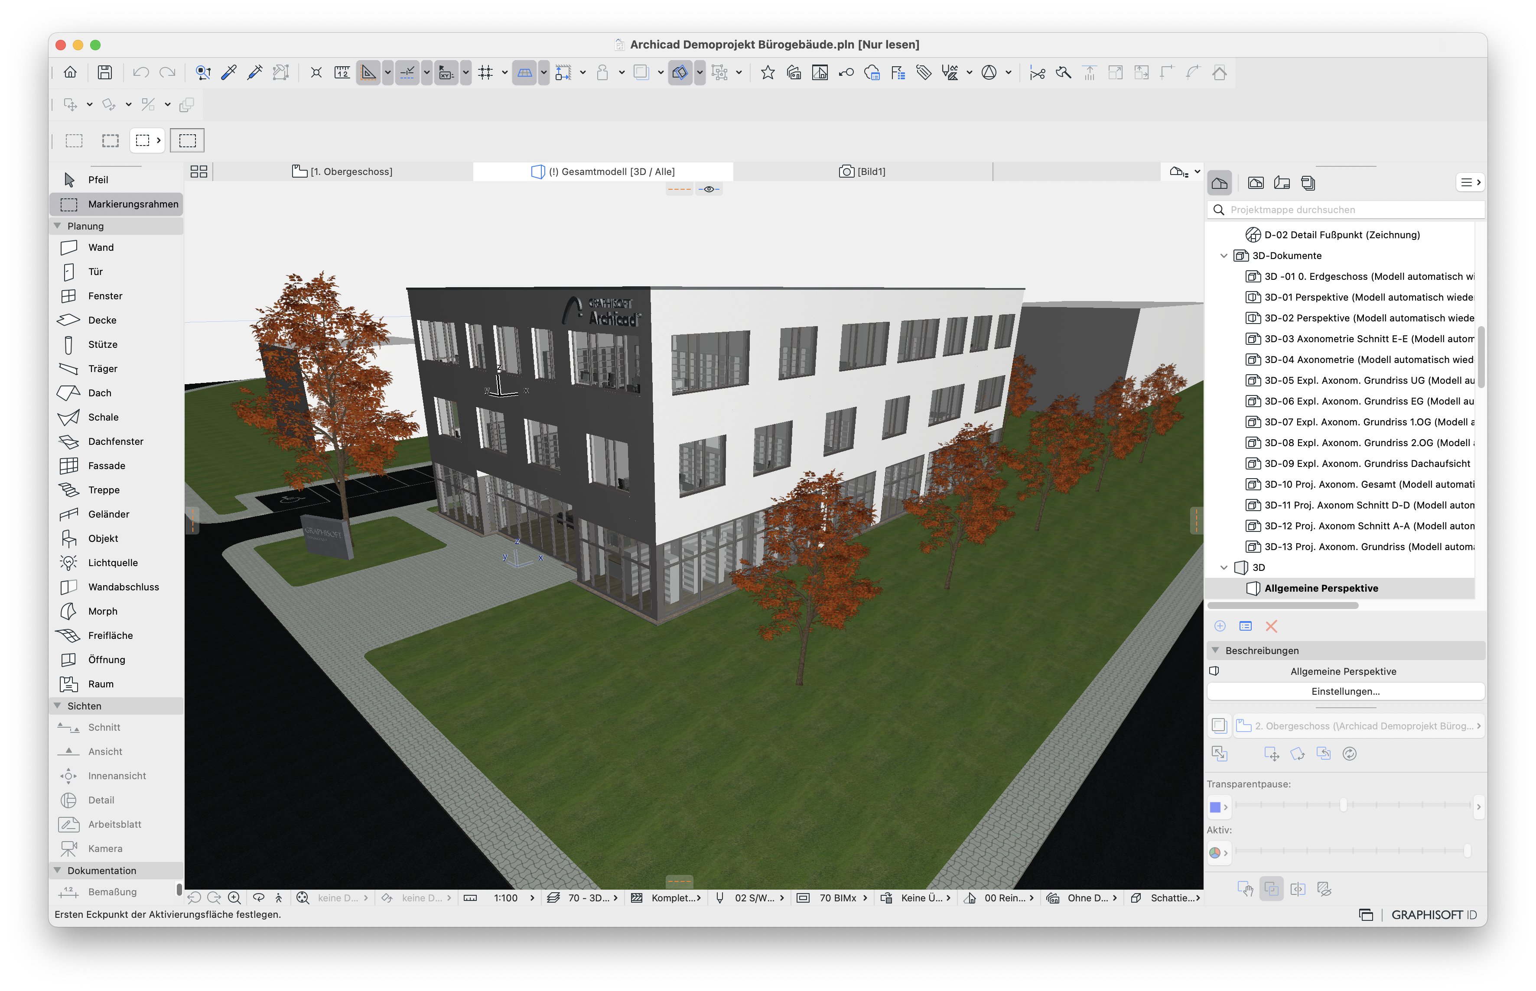
Task: Click the 2. Obergeschoss source view button
Action: coord(1358,726)
